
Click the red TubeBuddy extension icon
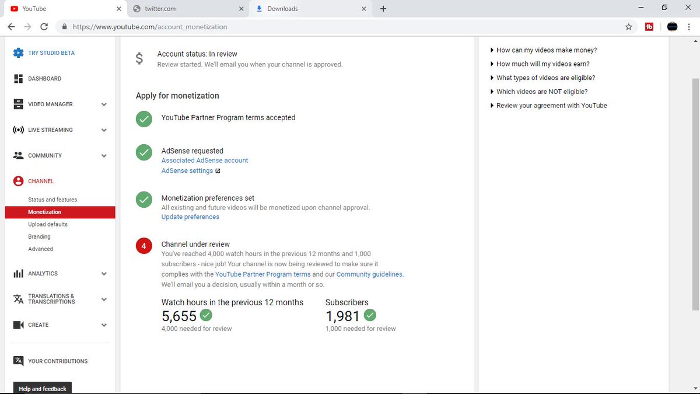[x=649, y=26]
